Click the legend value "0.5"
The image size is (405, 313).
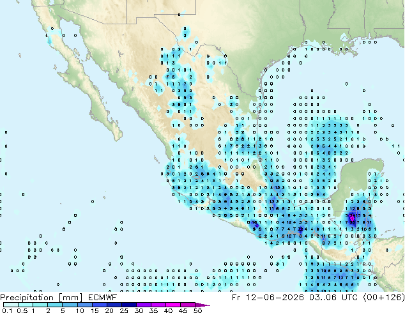22,310
